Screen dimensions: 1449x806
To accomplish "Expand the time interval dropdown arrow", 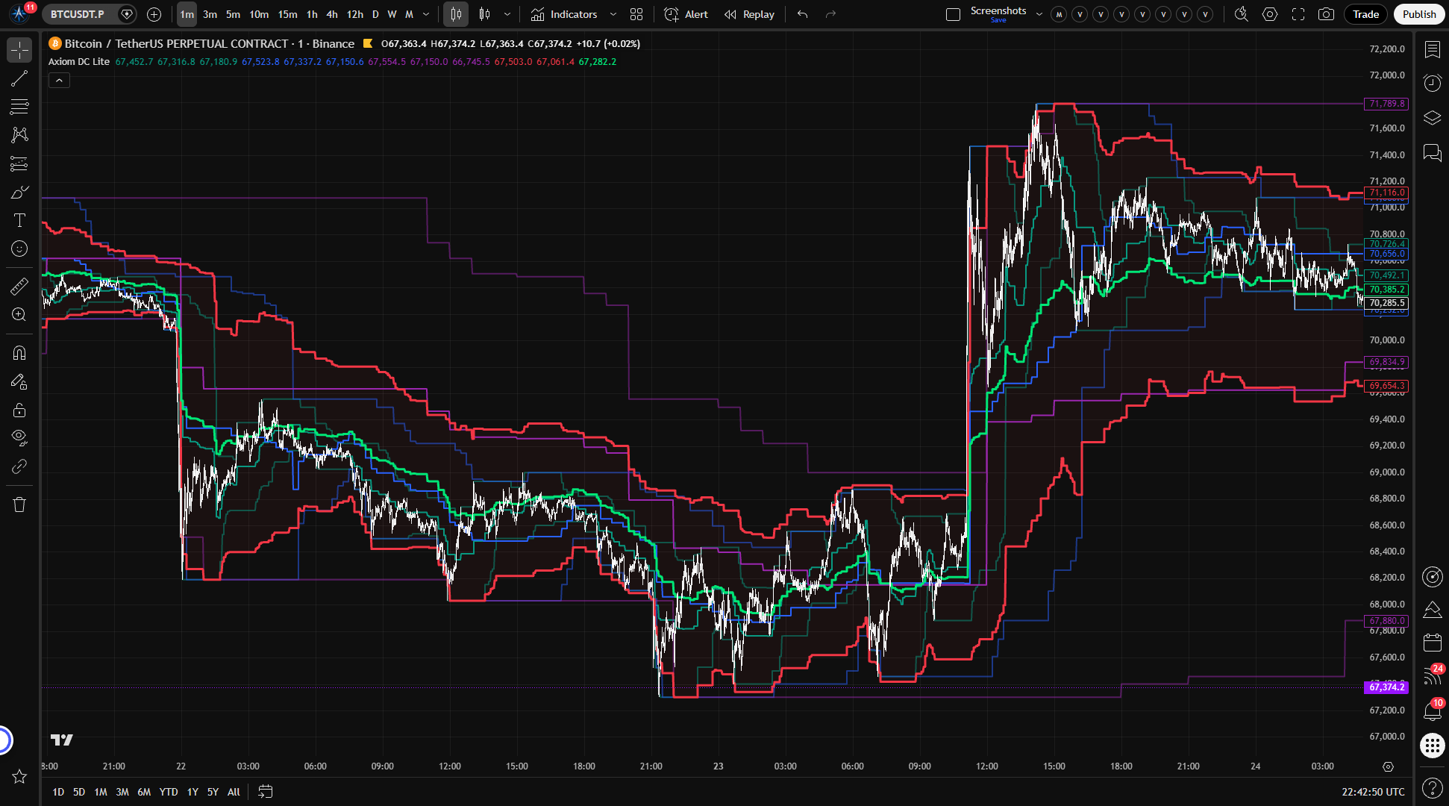I will click(426, 14).
